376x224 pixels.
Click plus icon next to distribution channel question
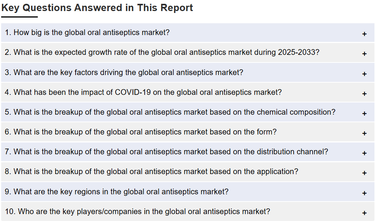click(x=364, y=153)
